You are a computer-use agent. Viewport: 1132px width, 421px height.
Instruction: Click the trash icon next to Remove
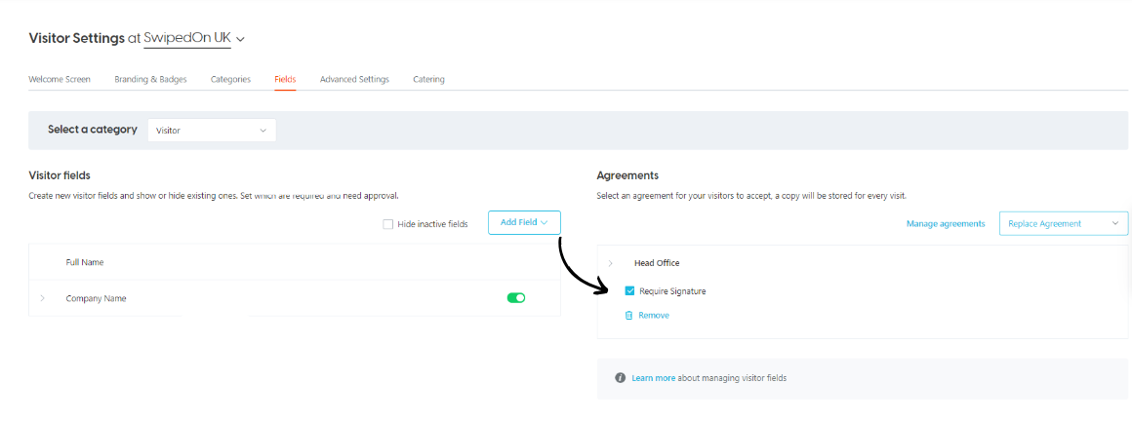(x=628, y=315)
